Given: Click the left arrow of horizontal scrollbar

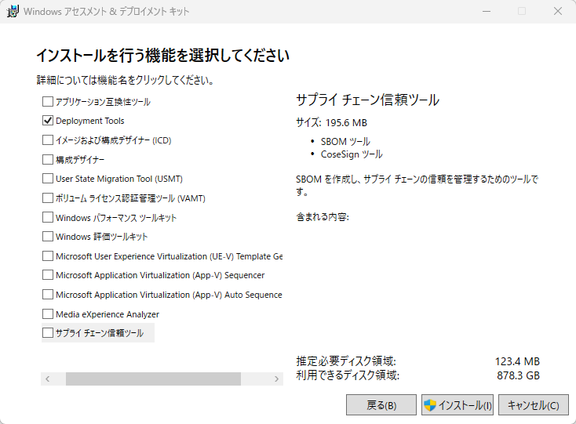Looking at the screenshot, I should pos(48,379).
